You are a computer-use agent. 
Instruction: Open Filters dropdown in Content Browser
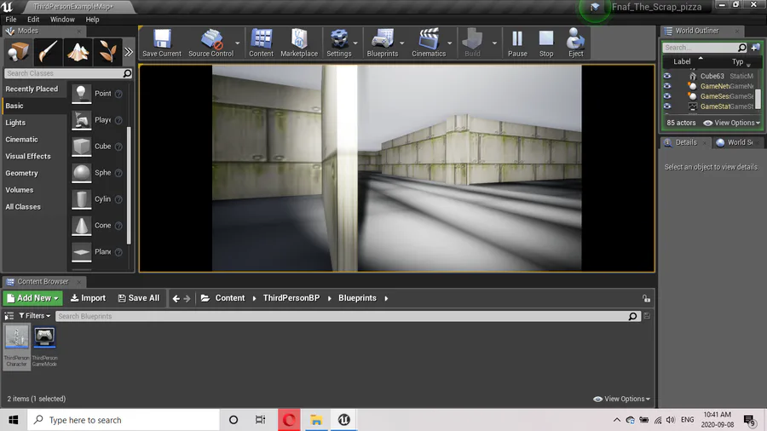35,316
